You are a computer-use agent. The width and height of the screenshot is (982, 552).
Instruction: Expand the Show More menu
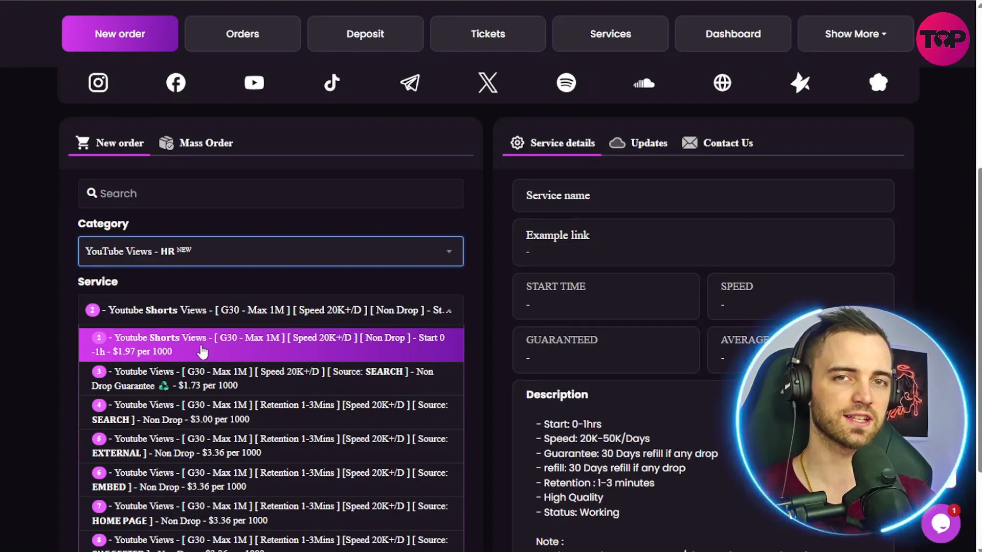pyautogui.click(x=855, y=34)
